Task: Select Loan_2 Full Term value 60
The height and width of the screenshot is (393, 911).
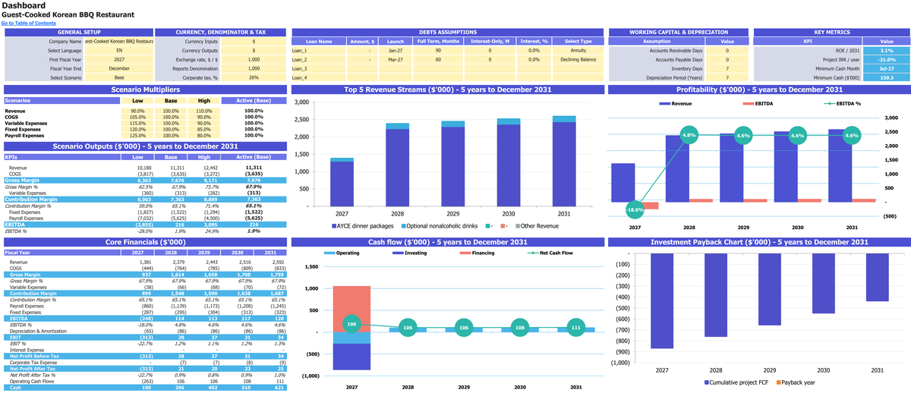Action: click(437, 59)
